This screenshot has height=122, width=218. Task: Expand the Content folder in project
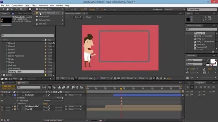tap(2, 75)
